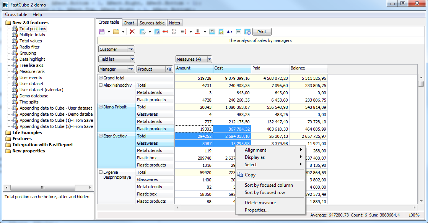Image resolution: width=428 pixels, height=223 pixels.
Task: Click the Grand total Amount cell 519728
Action: tap(194, 78)
